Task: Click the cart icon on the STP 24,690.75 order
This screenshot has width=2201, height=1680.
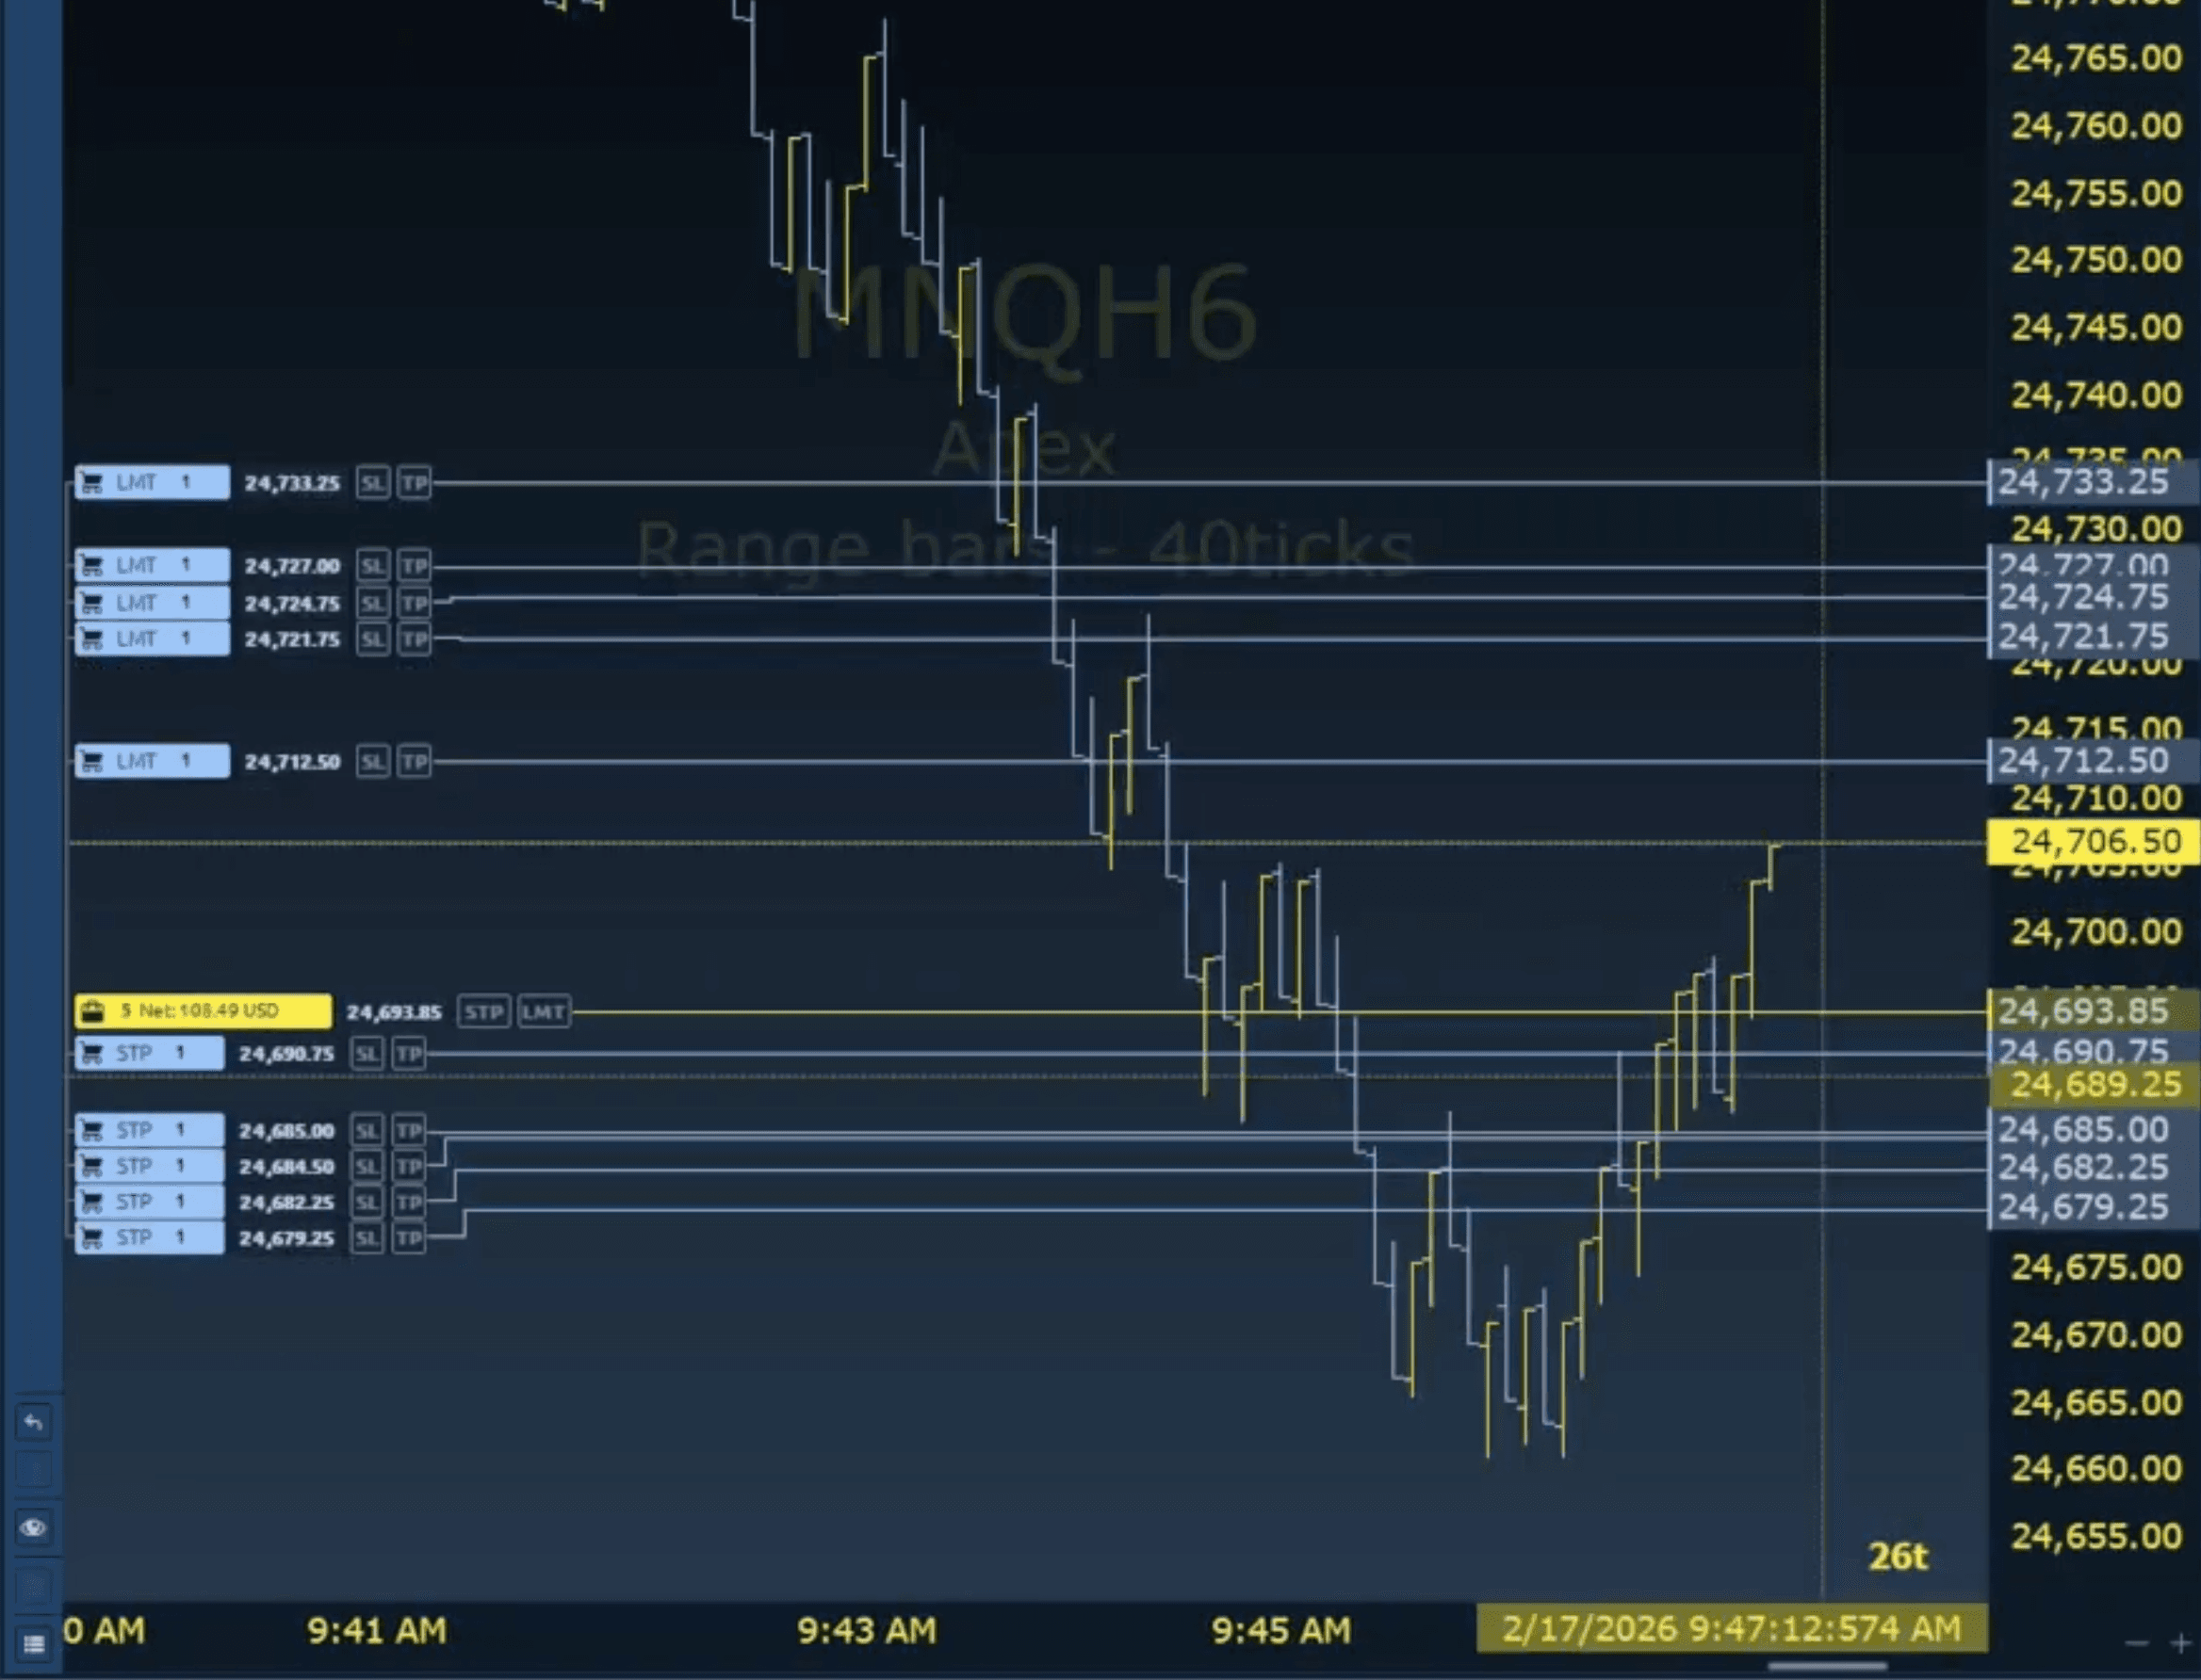Action: point(92,1053)
